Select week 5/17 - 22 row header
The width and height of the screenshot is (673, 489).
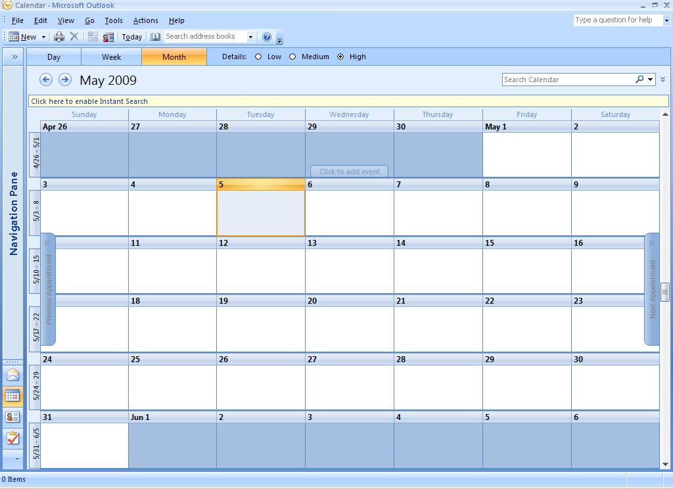(35, 329)
